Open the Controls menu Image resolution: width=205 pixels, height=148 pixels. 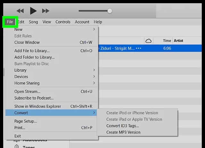click(x=63, y=22)
